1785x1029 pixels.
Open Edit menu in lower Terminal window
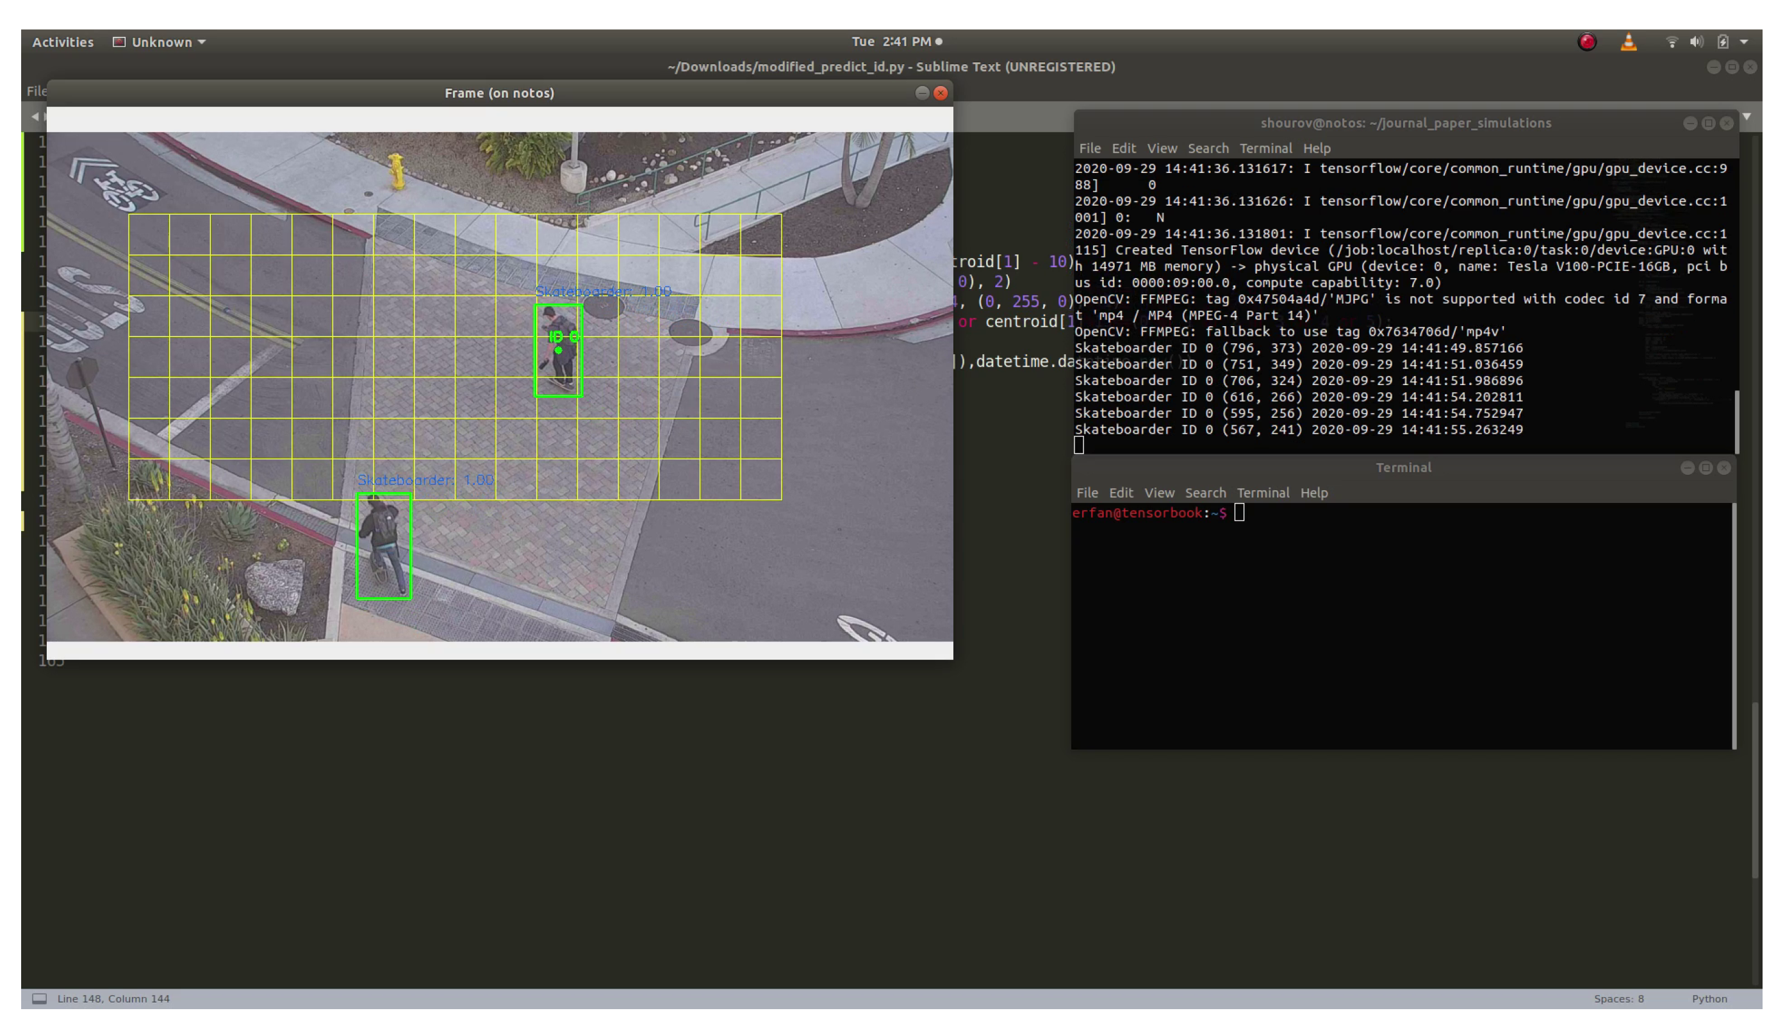click(x=1120, y=493)
